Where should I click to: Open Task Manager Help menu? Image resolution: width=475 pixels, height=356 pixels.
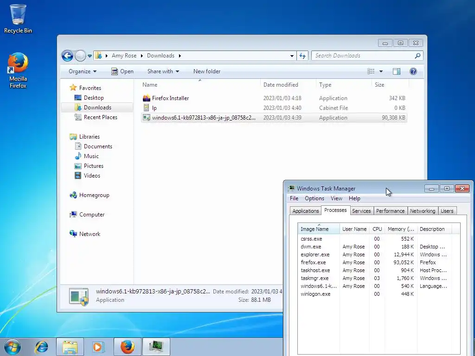tap(354, 198)
